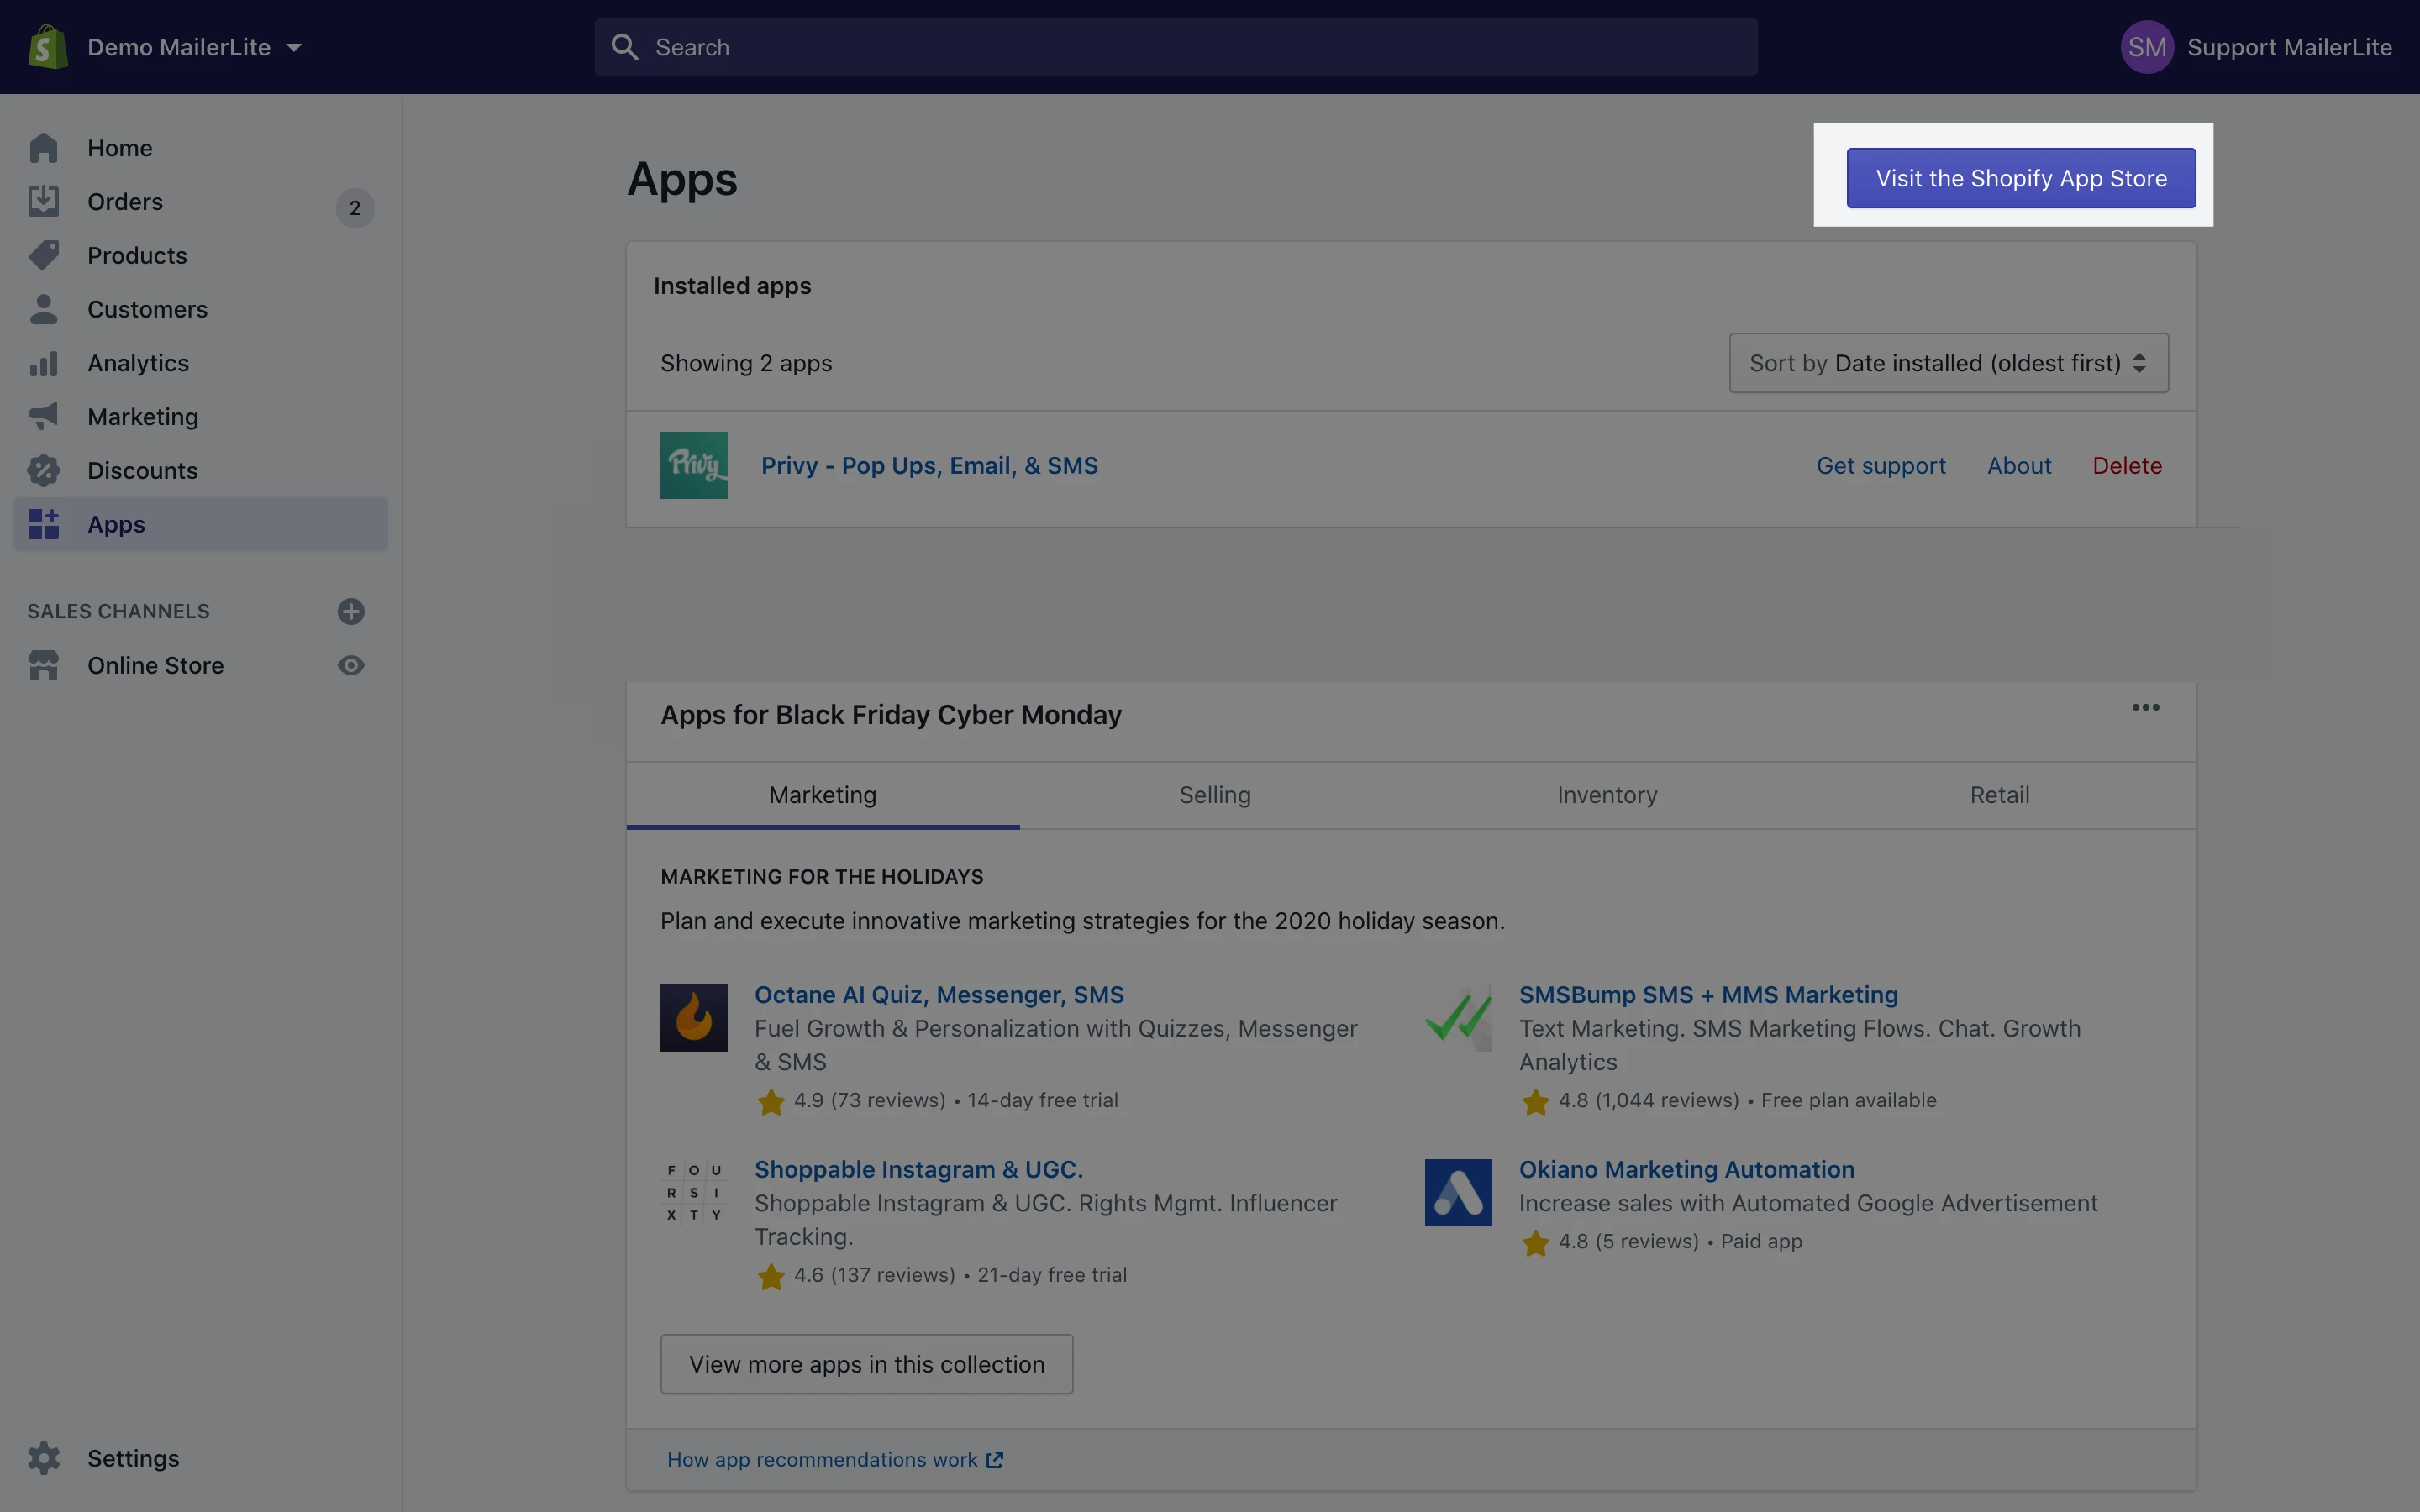Screen dimensions: 2420x1512
Task: Click Visit the Shopify App Store button
Action: [2020, 178]
